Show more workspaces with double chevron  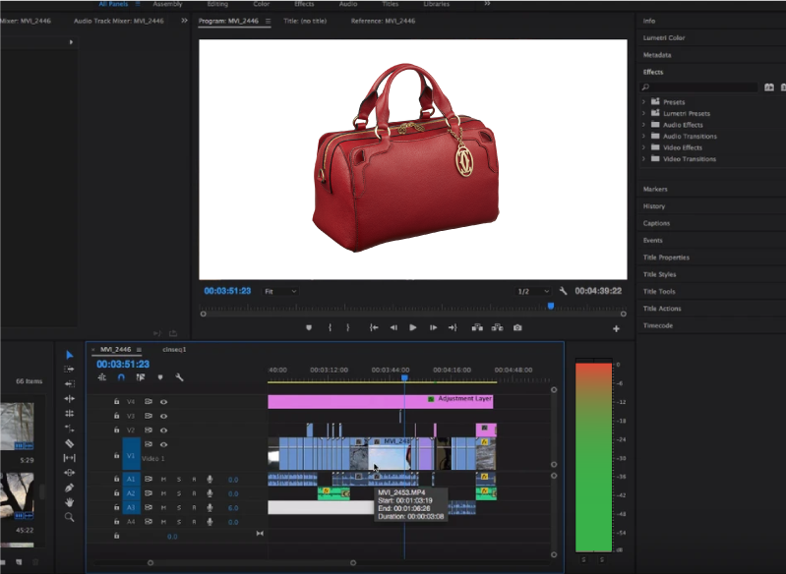point(487,4)
